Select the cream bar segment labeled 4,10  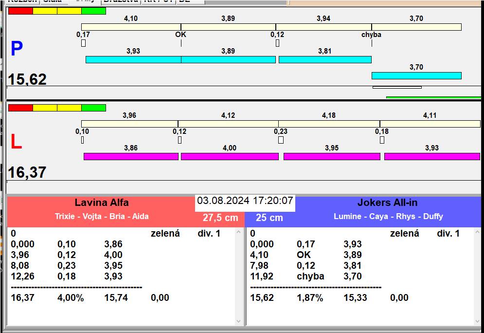pyautogui.click(x=131, y=27)
